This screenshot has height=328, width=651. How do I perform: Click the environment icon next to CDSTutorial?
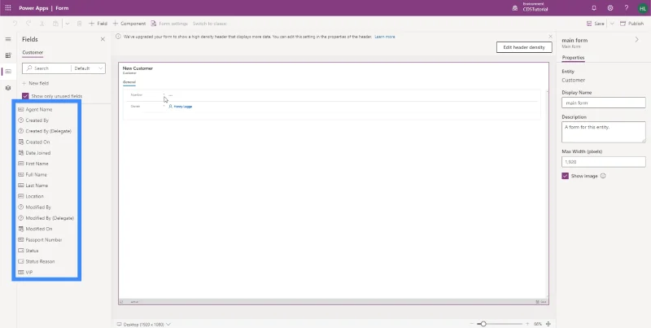[x=515, y=8]
